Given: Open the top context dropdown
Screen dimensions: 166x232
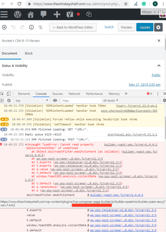Looking at the screenshot, I should (x=32, y=101).
